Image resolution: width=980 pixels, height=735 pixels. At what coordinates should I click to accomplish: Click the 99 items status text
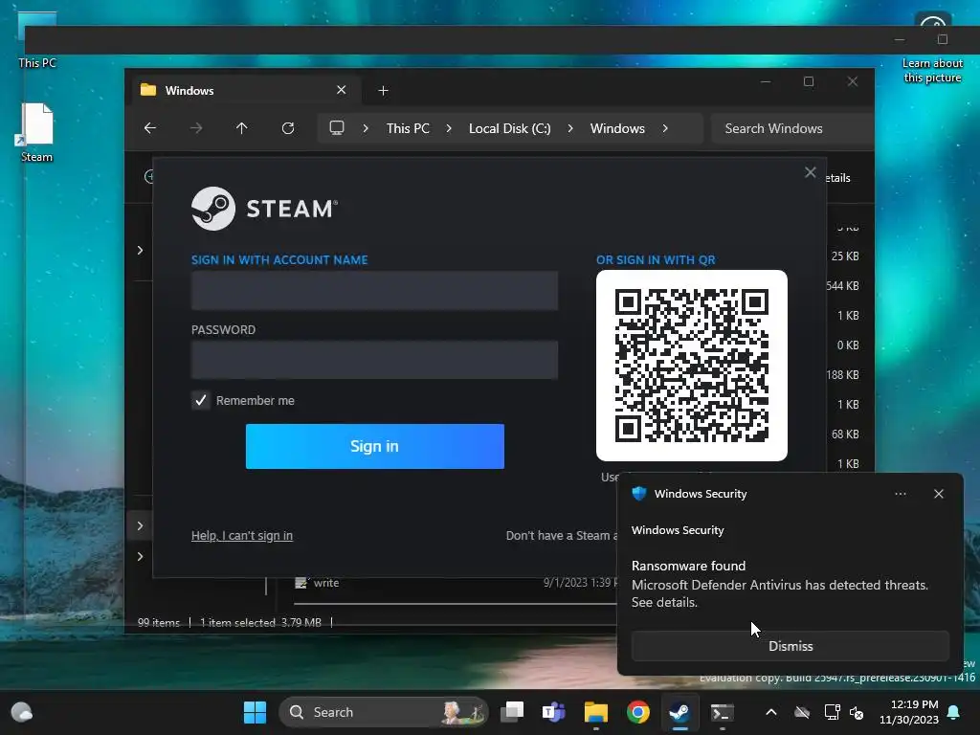158,622
